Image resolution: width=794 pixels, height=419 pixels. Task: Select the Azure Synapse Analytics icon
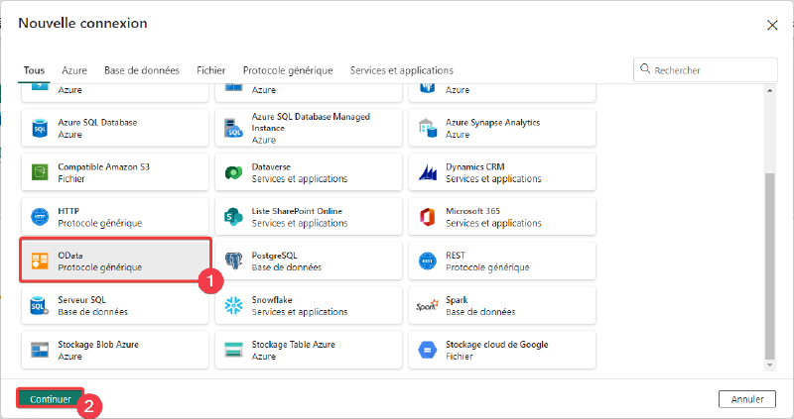click(x=428, y=129)
